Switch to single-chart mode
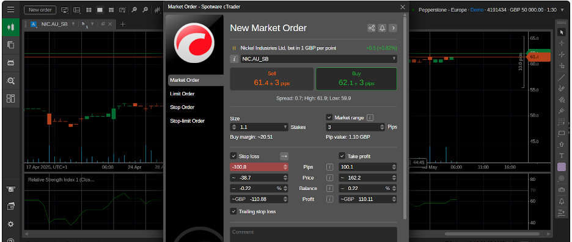This screenshot has height=242, width=572. coord(100,10)
